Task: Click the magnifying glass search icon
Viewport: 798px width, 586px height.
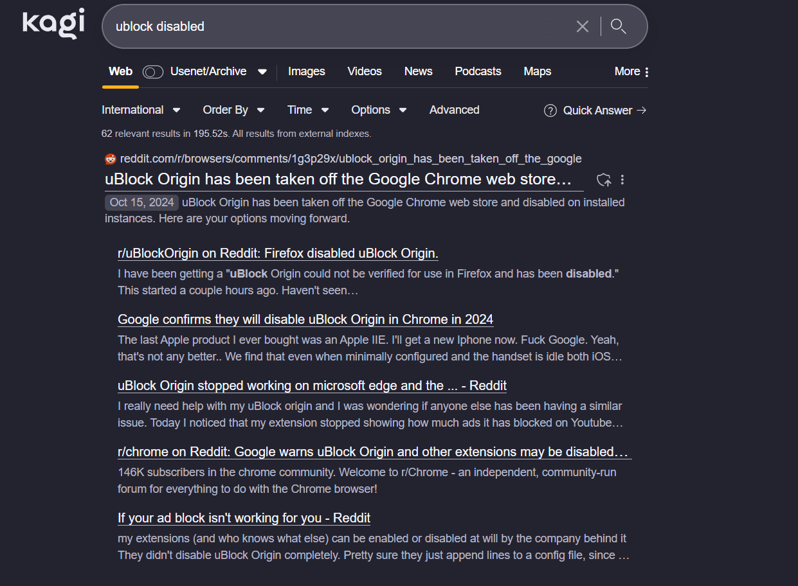Action: pyautogui.click(x=618, y=26)
